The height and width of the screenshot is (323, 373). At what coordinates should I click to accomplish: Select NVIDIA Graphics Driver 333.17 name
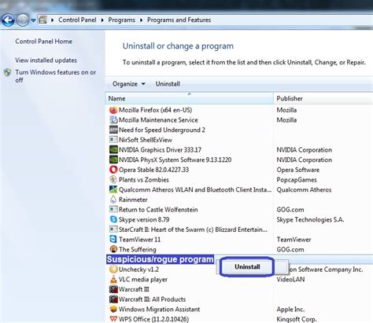pyautogui.click(x=160, y=150)
